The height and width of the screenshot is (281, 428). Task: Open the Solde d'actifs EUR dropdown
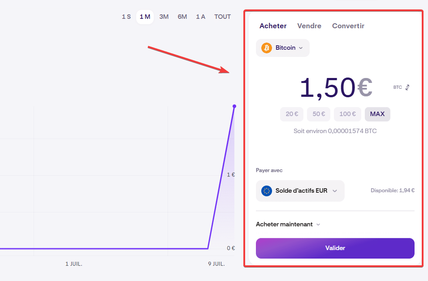[300, 191]
